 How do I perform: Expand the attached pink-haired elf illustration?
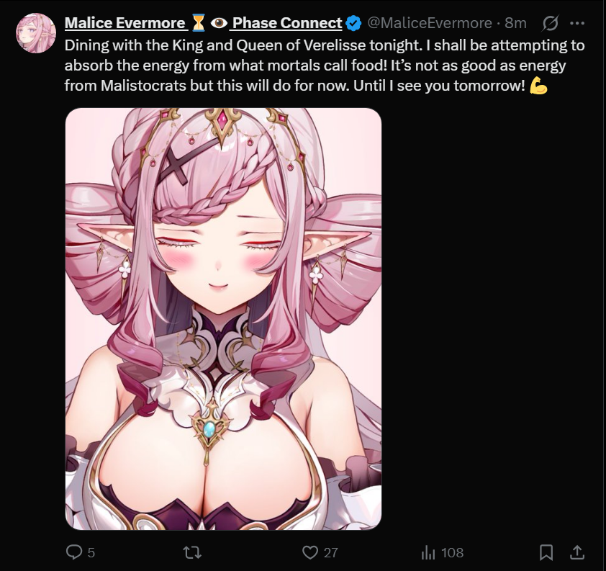[223, 319]
